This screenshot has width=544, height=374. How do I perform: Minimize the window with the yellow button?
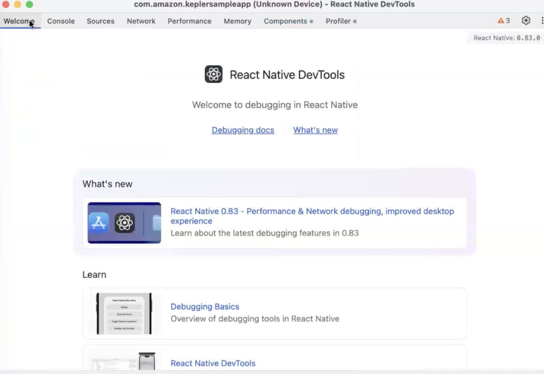click(x=17, y=4)
